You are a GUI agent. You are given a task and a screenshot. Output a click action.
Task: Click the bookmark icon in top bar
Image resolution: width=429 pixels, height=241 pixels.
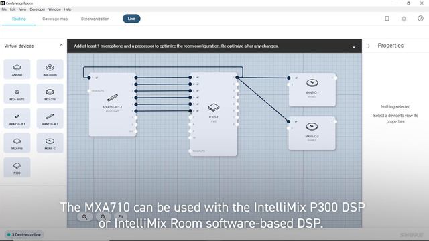(387, 19)
